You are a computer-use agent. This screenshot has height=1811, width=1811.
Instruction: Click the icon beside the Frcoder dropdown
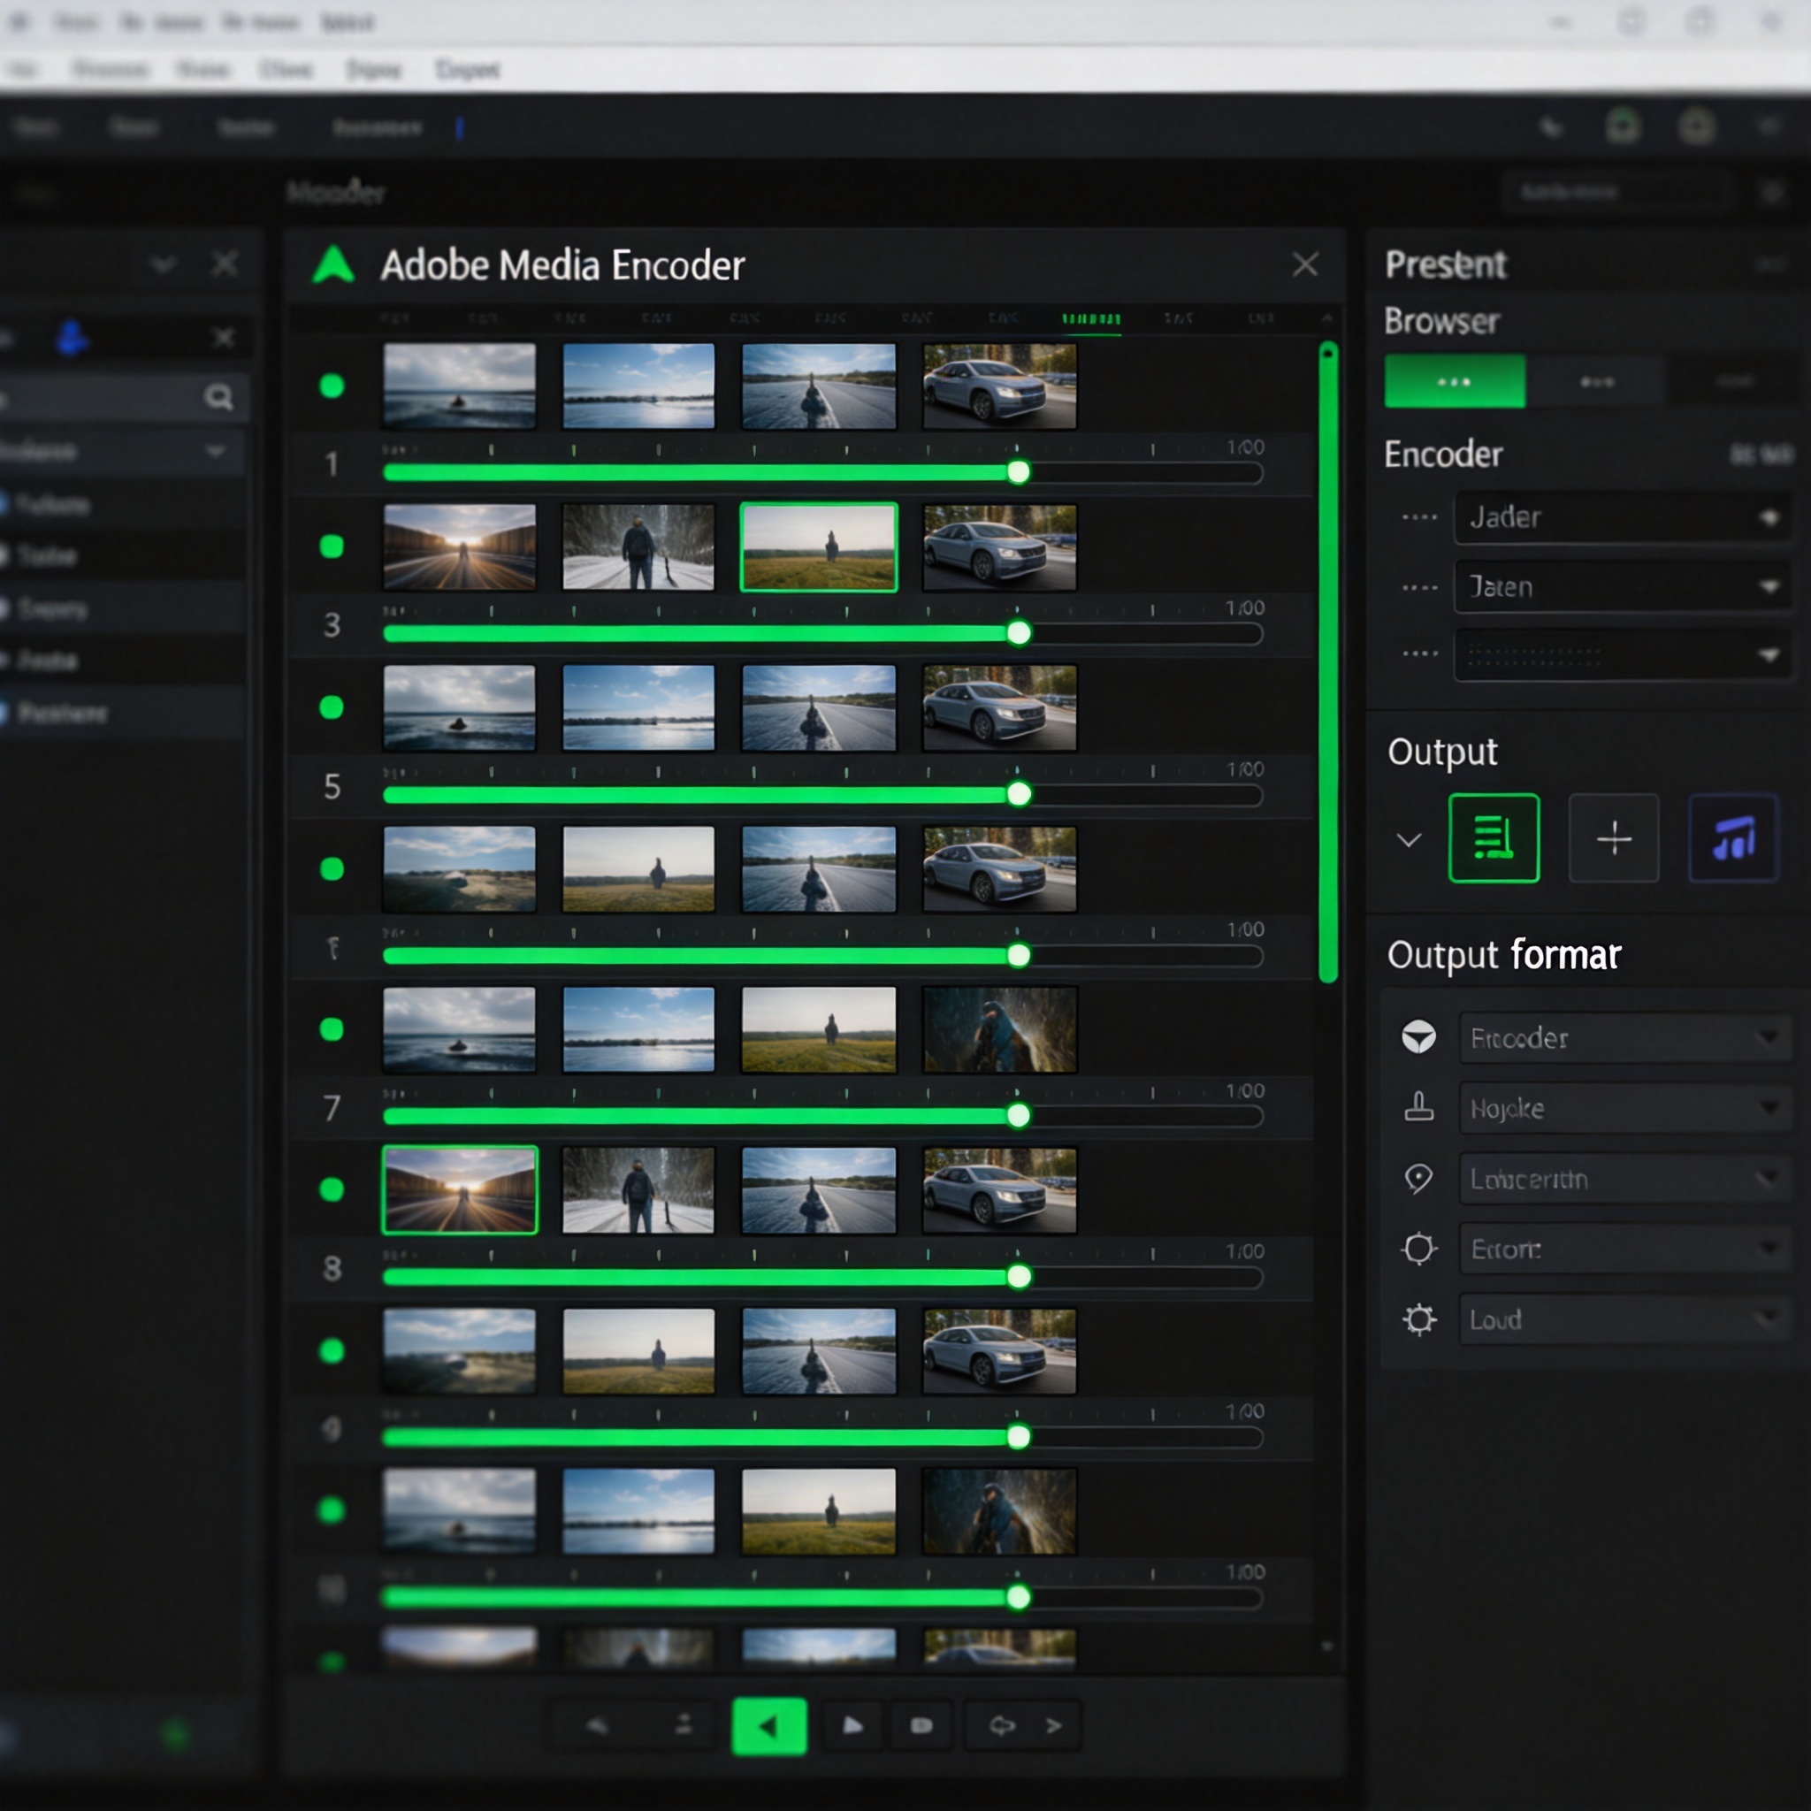coord(1418,1036)
